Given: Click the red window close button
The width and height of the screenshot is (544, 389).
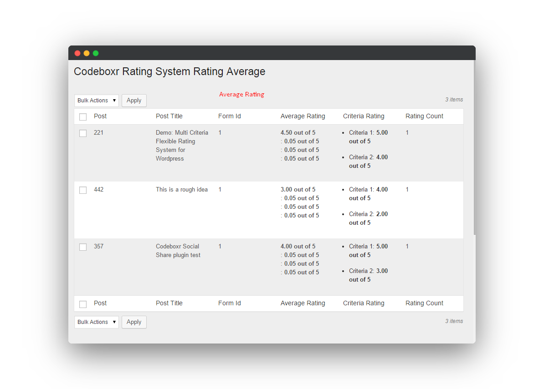Looking at the screenshot, I should point(77,53).
